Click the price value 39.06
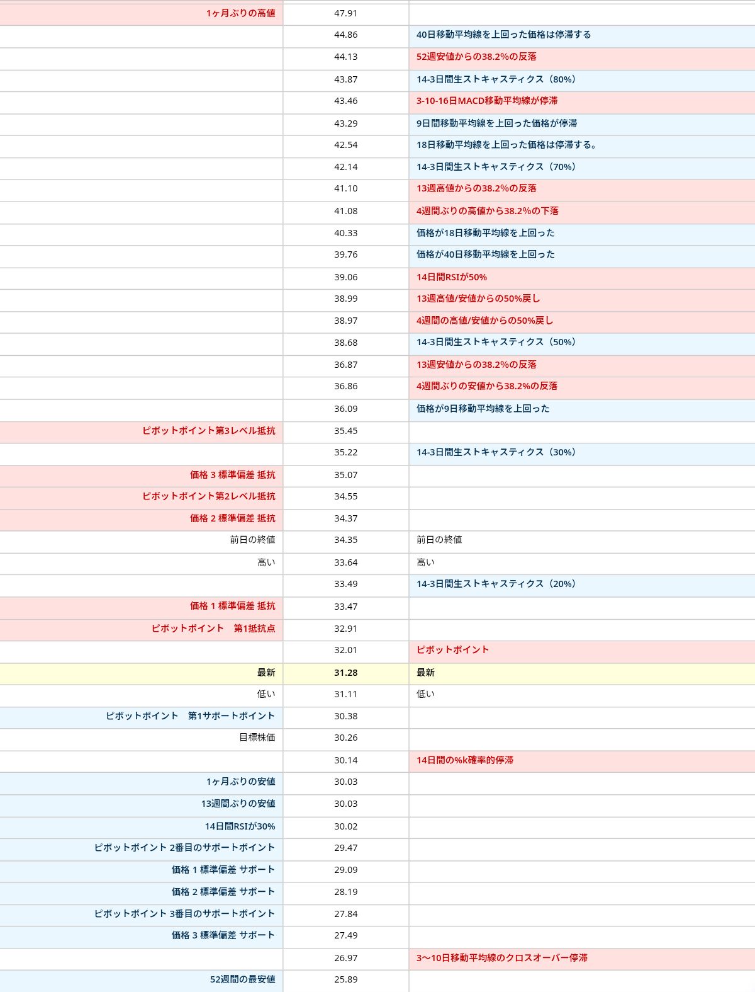755x992 pixels. point(345,277)
